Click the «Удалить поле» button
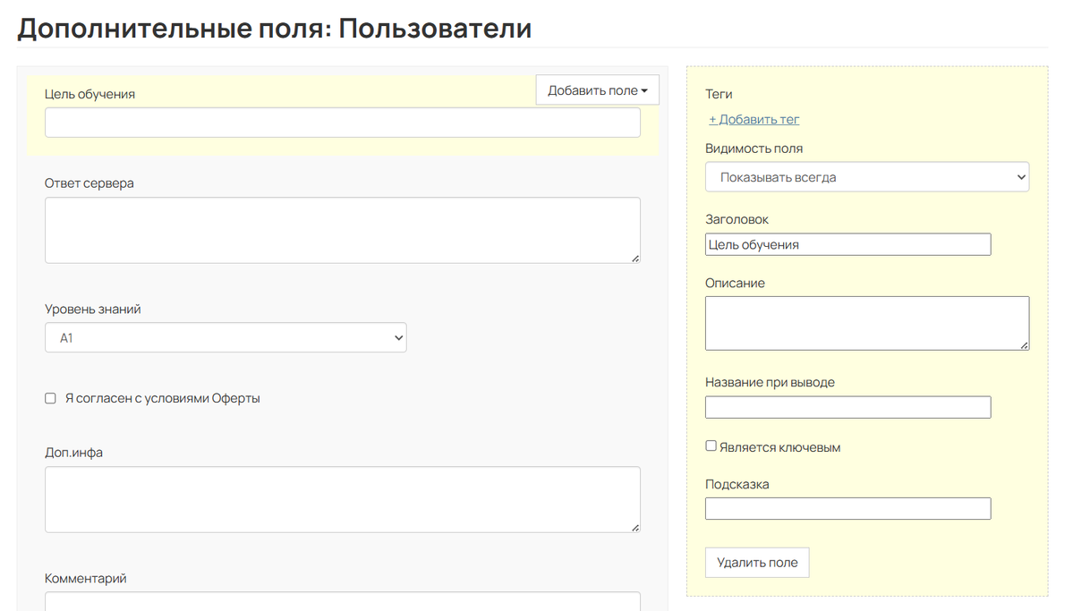1073x611 pixels. pos(756,562)
